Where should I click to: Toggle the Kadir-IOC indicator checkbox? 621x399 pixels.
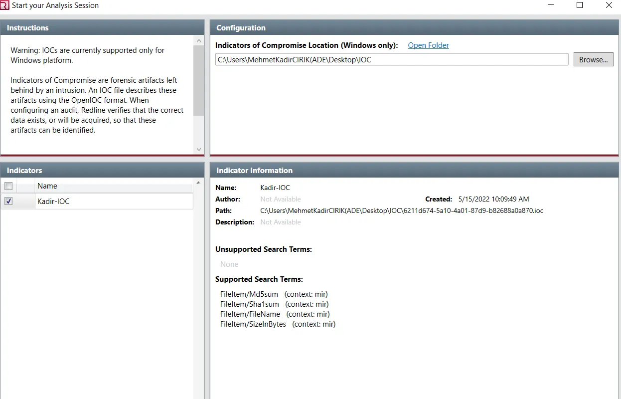(x=8, y=201)
